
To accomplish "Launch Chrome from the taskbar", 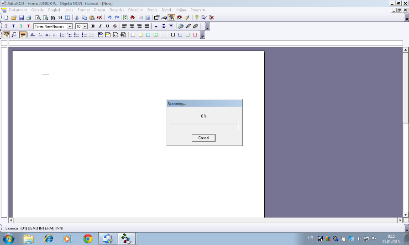I will 88,239.
